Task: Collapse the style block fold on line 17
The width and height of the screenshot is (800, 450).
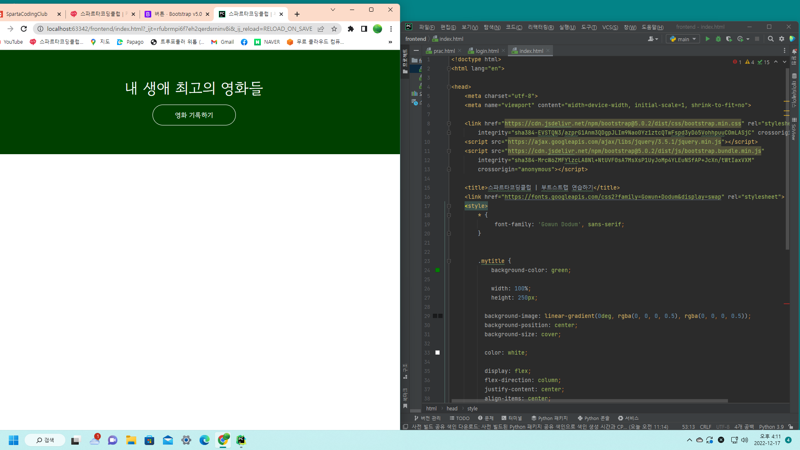Action: pos(449,206)
